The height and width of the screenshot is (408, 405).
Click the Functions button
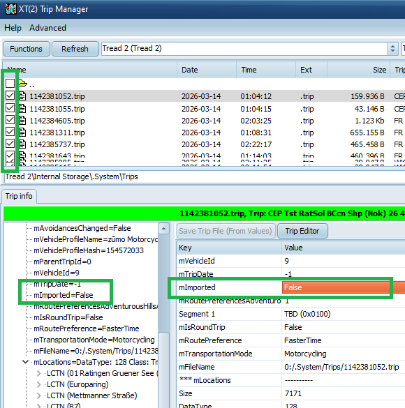[26, 49]
